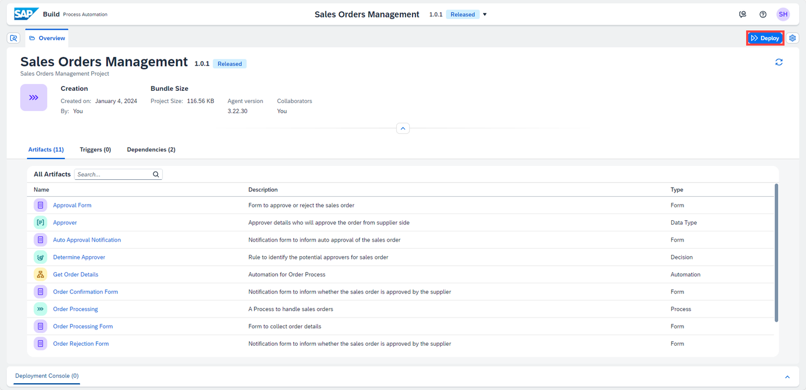Click the Auto Approval Notification form icon

[40, 240]
